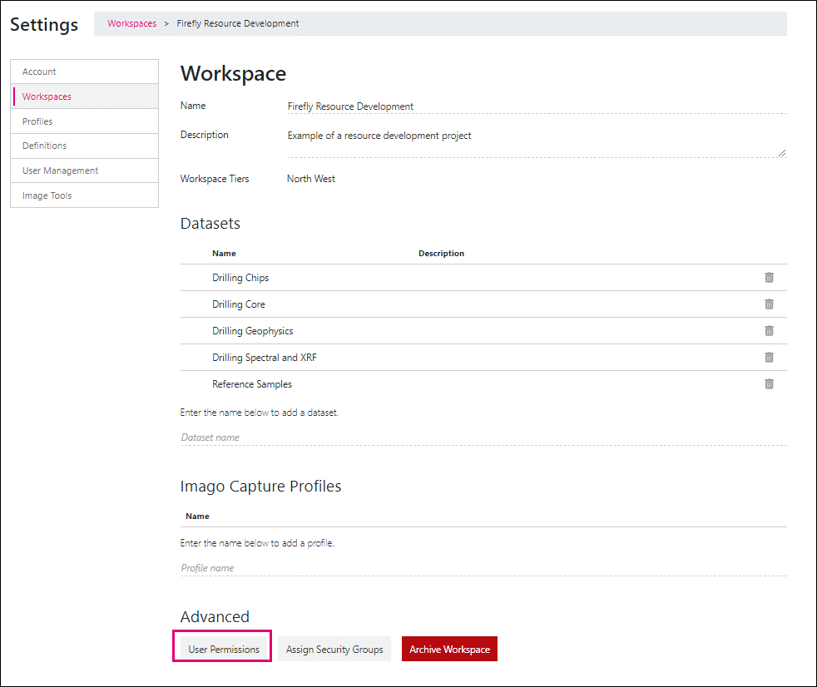Click the Dataset name input field
This screenshot has width=817, height=687.
tap(483, 437)
